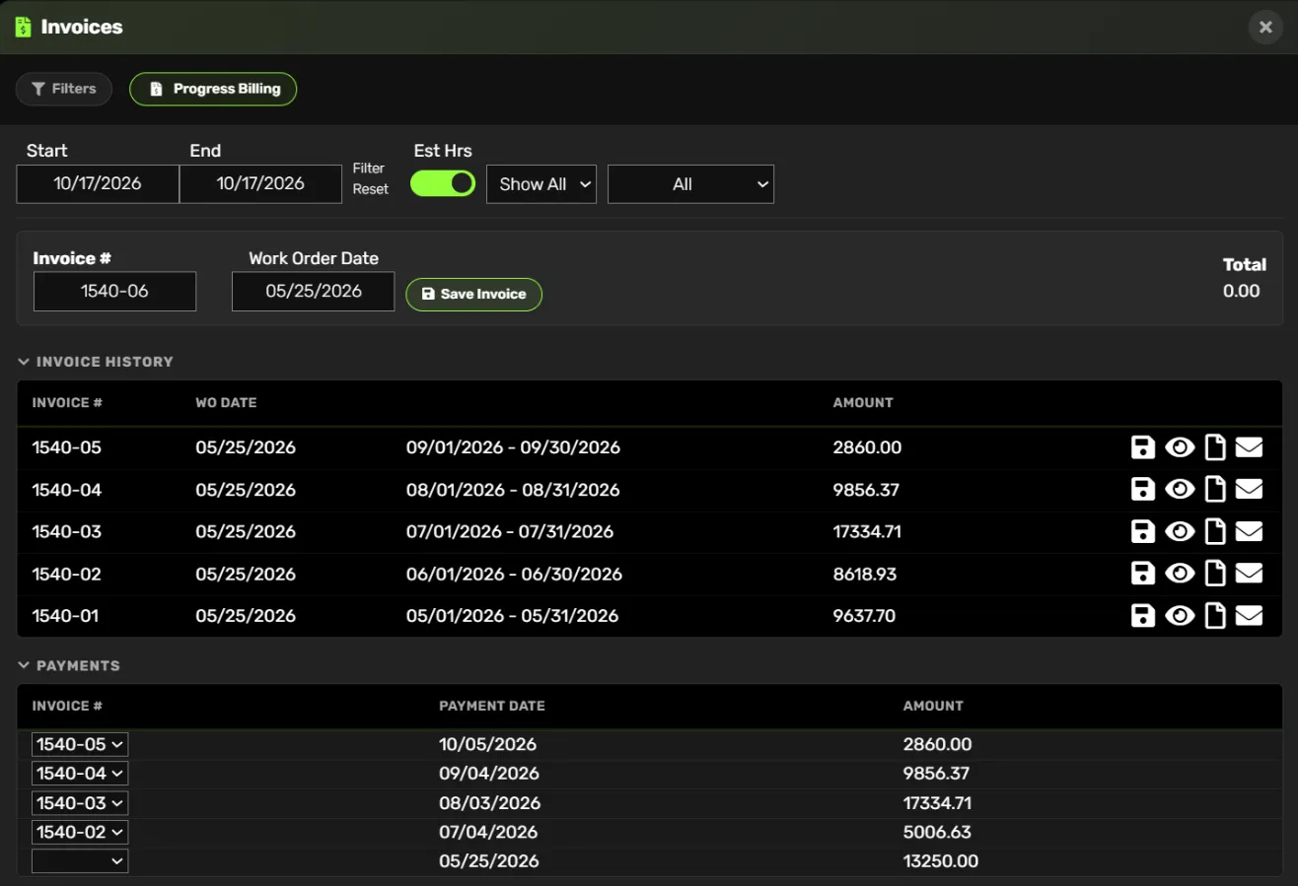Screen dimensions: 1298x886
Task: Click the Save Invoice button
Action: click(x=473, y=295)
